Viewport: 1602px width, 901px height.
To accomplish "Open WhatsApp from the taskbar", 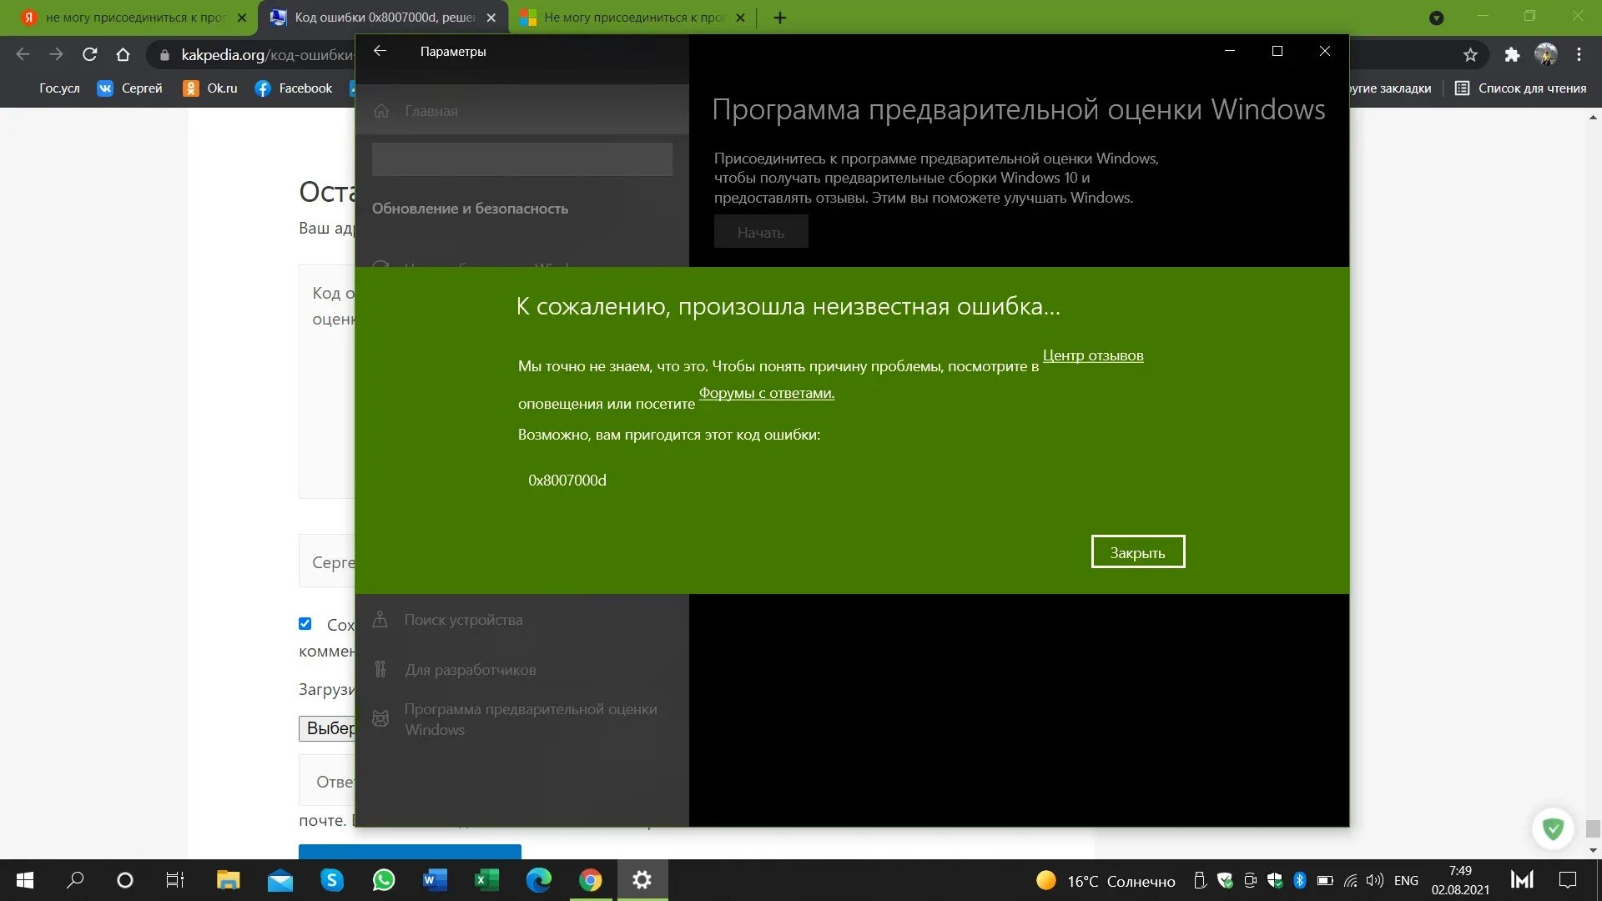I will [384, 880].
